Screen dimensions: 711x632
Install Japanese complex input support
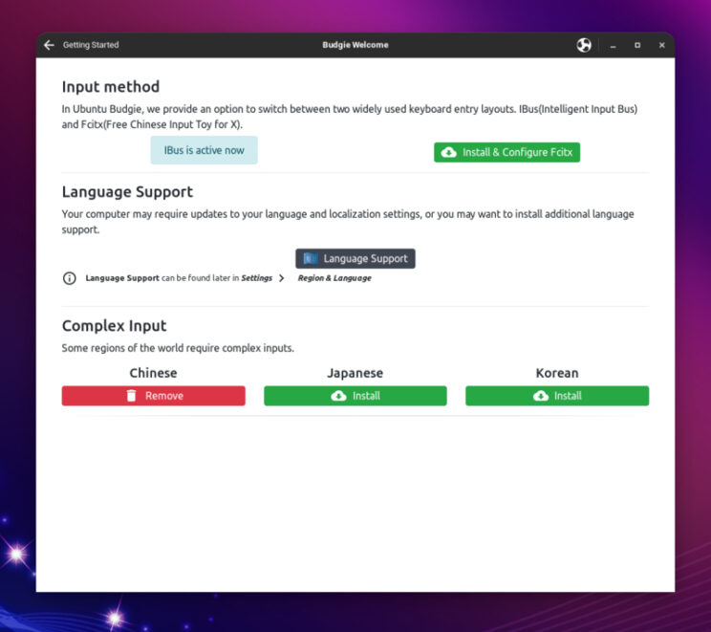click(x=355, y=396)
